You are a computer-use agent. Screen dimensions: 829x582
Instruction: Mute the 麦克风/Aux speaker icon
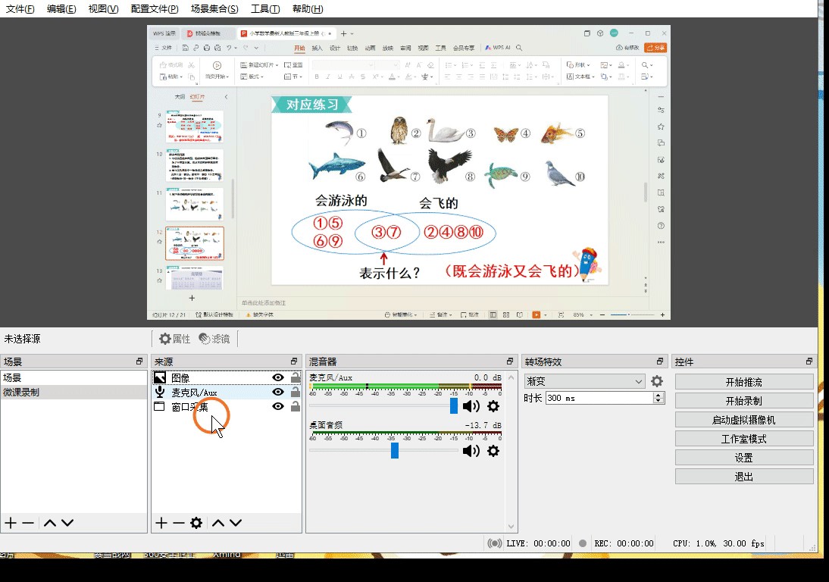[x=471, y=407]
